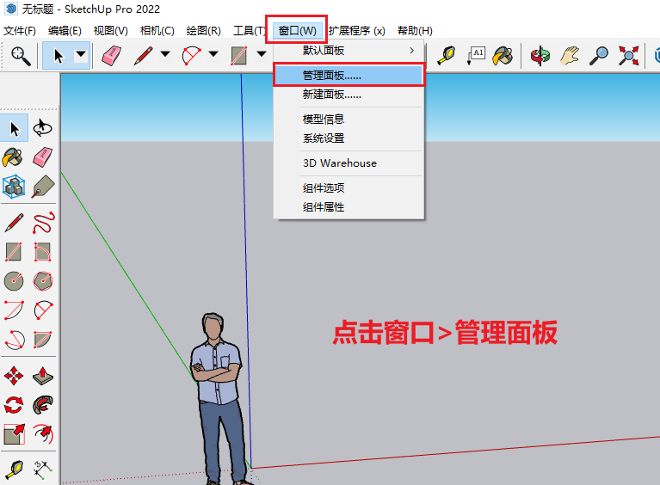Choose 3D Warehouse in the Window menu
Image resolution: width=660 pixels, height=485 pixels.
[x=339, y=163]
